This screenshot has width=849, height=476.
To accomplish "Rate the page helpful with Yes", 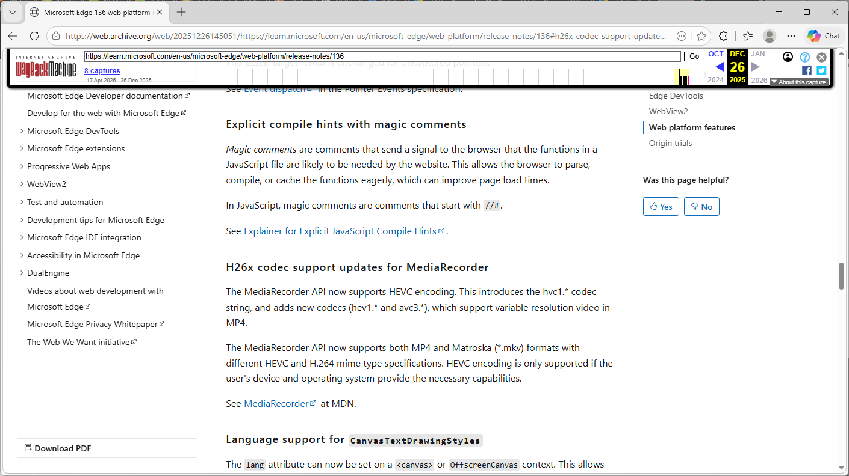I will point(661,206).
